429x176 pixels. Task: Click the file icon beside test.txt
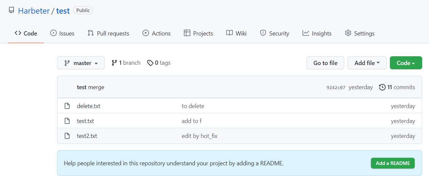pos(67,121)
